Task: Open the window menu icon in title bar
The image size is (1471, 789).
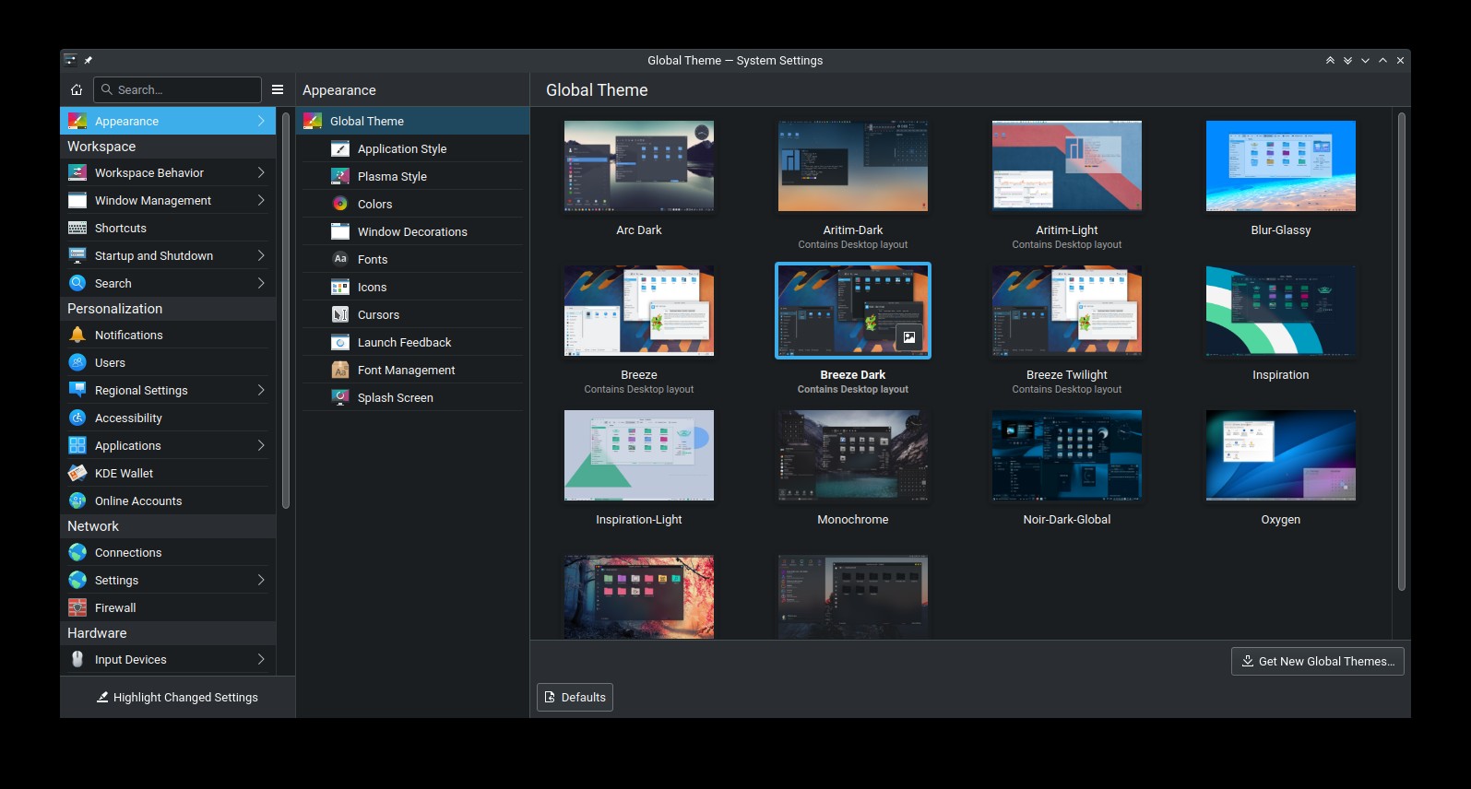Action: [x=70, y=60]
